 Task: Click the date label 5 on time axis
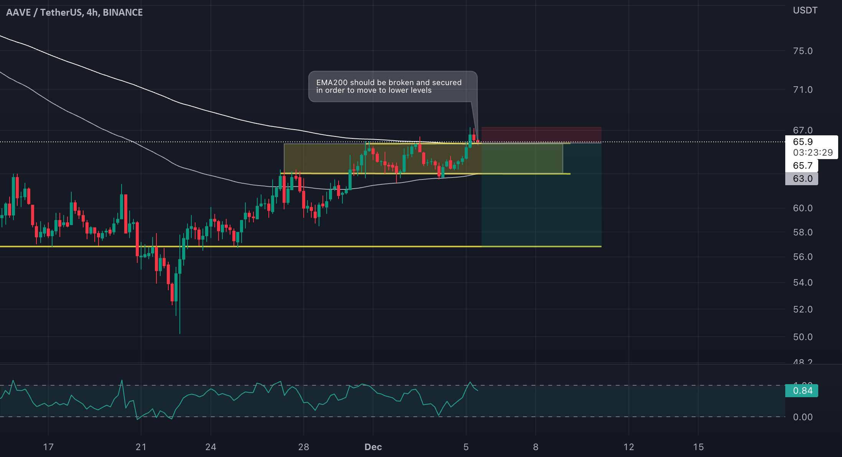pos(466,447)
